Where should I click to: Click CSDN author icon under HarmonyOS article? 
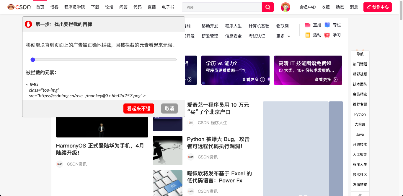pos(60,164)
